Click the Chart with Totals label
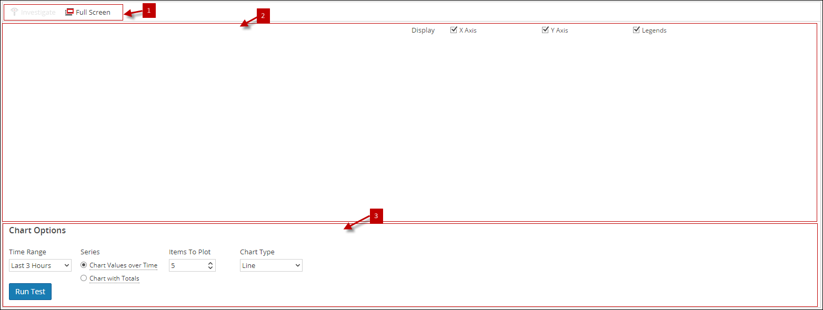This screenshot has height=310, width=823. (114, 278)
